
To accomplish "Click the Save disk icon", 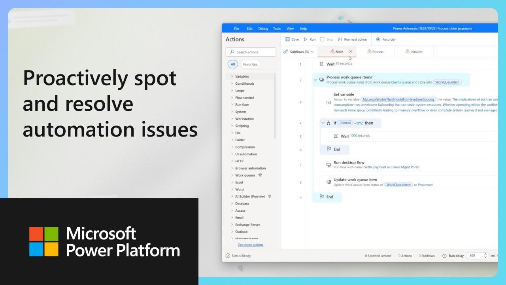I will point(288,40).
